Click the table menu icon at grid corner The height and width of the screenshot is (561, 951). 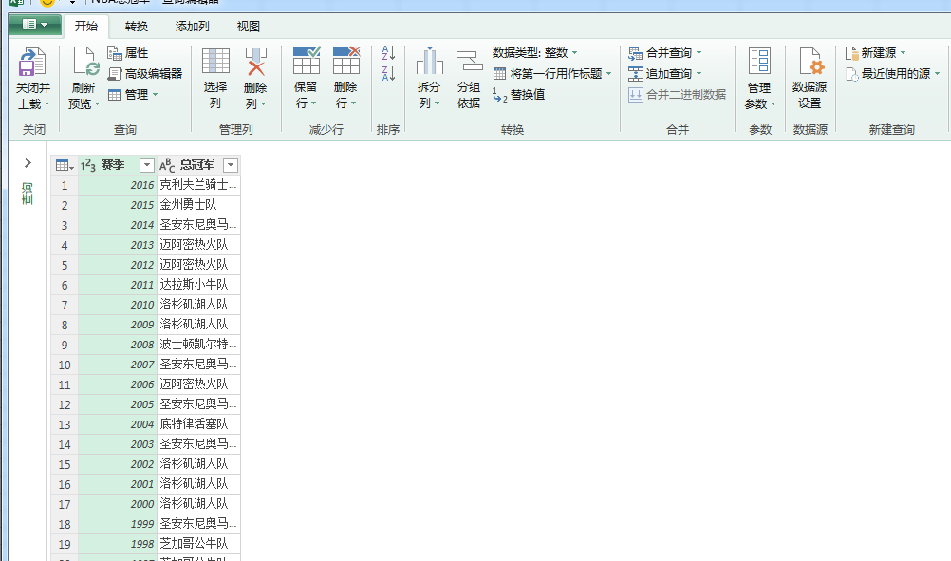[65, 165]
